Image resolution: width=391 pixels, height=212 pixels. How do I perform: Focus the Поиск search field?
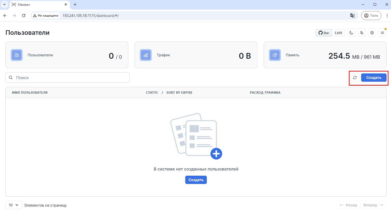[70, 78]
